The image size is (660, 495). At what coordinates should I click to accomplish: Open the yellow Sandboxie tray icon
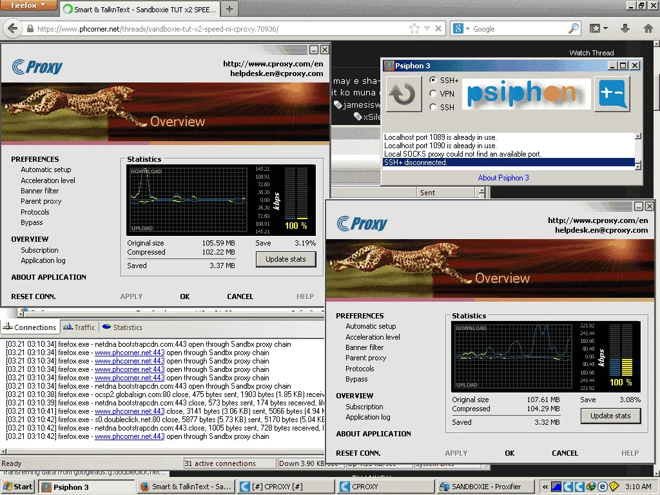pos(614,487)
